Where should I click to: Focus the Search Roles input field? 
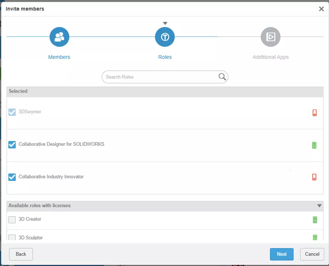(x=165, y=77)
